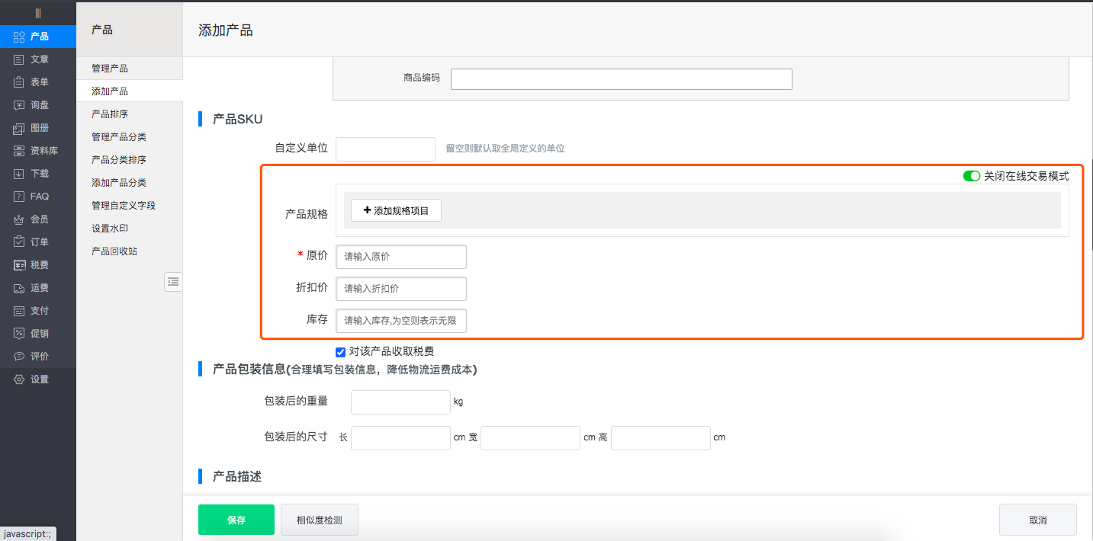Click the 取消 button
This screenshot has width=1093, height=541.
(1037, 520)
